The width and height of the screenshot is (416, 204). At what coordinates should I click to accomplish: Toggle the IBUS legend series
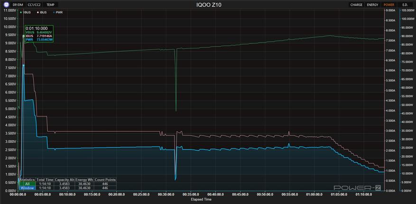42,12
